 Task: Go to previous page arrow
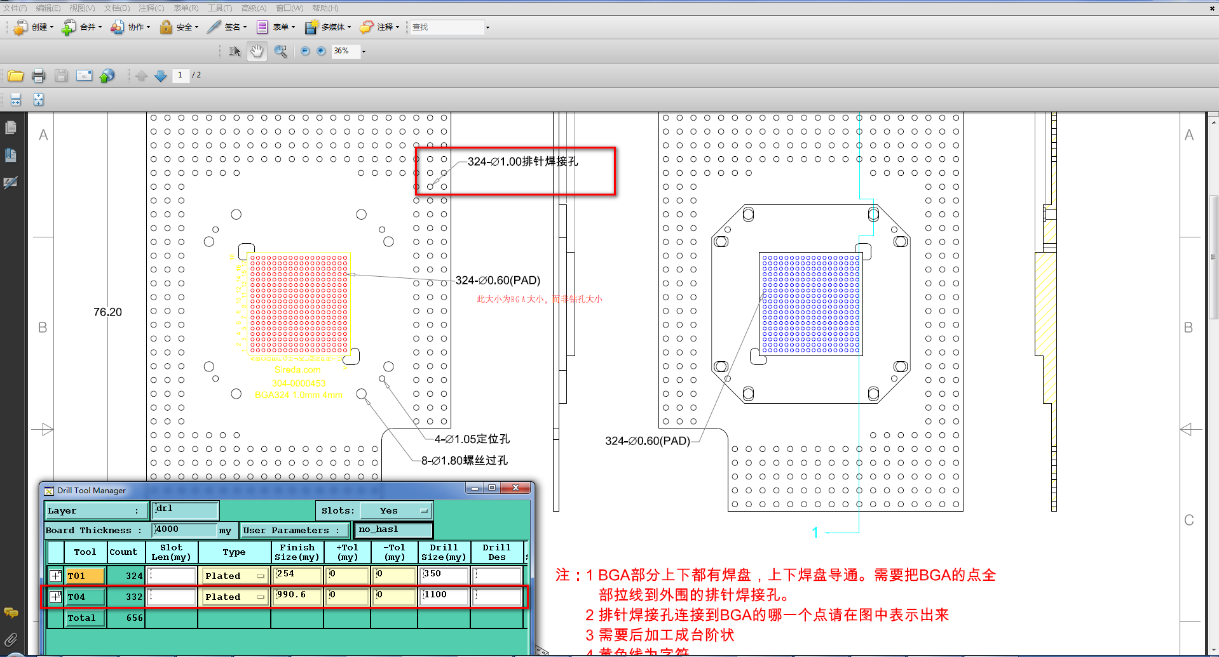click(141, 76)
